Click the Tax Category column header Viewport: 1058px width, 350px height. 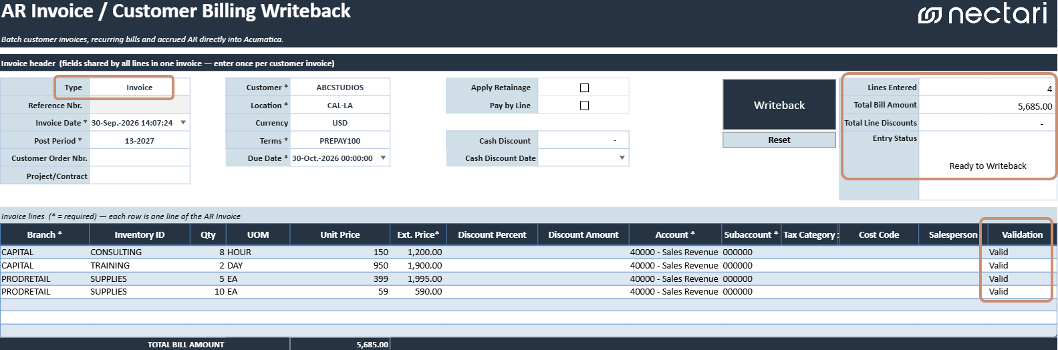(x=811, y=234)
